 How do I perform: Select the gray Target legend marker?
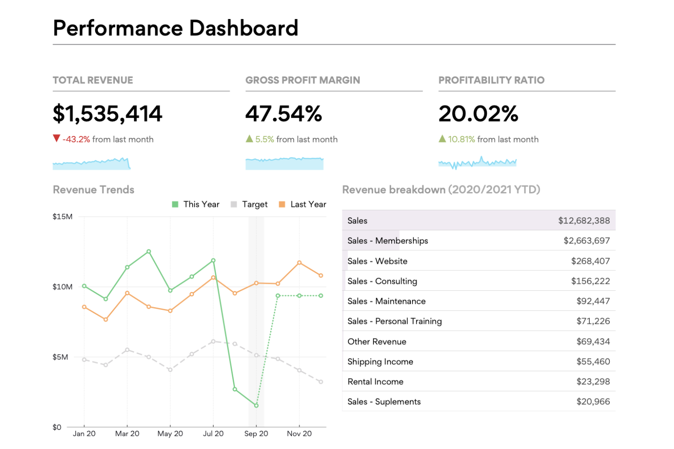tap(234, 204)
